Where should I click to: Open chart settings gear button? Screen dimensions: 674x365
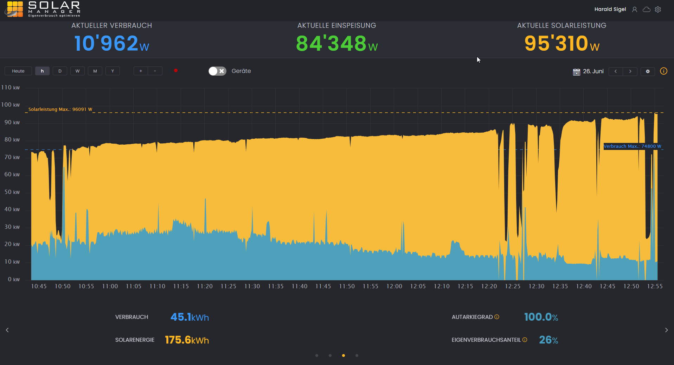click(x=648, y=71)
